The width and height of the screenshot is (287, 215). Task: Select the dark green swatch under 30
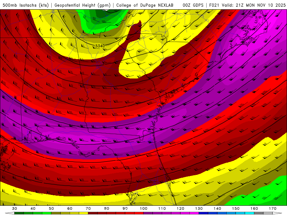19,213
